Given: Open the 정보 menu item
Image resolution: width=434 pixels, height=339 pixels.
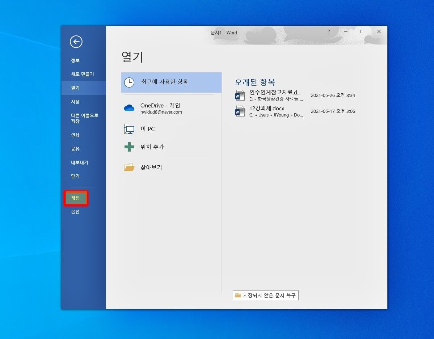Looking at the screenshot, I should (84, 60).
